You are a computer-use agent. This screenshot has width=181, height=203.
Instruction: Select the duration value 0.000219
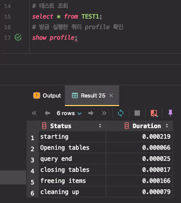coord(139,137)
